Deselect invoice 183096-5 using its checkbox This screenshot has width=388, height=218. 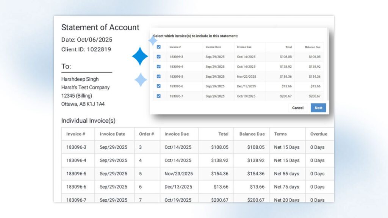pos(159,76)
